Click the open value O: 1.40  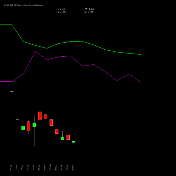(x=61, y=12)
